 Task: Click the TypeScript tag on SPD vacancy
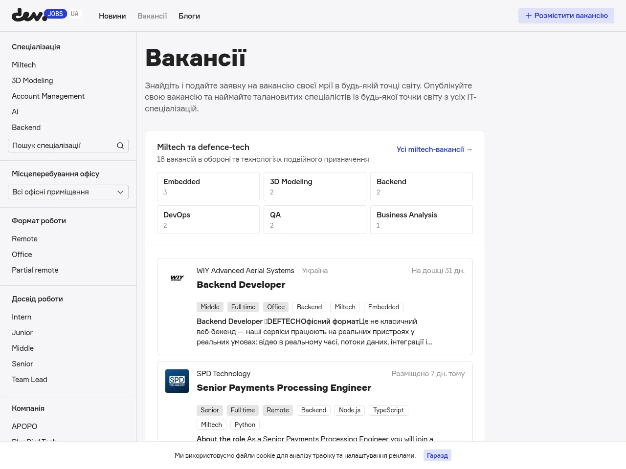388,410
